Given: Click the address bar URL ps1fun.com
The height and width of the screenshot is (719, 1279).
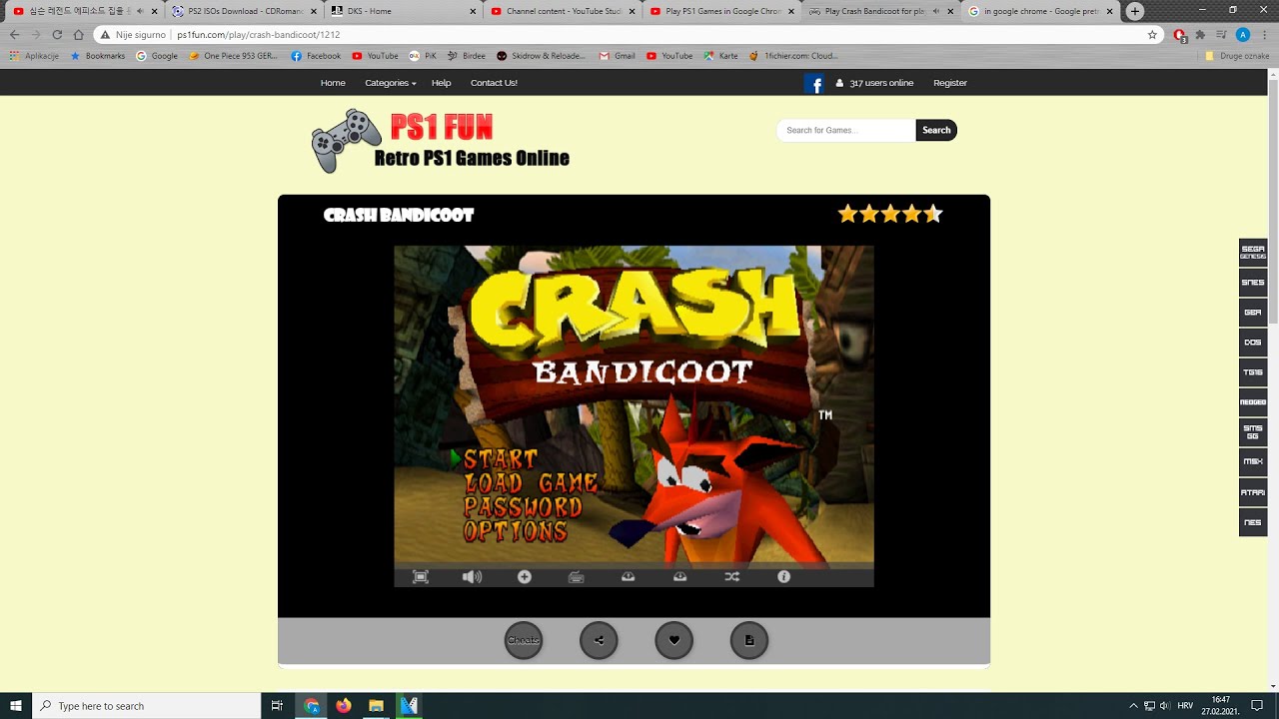Looking at the screenshot, I should (258, 34).
